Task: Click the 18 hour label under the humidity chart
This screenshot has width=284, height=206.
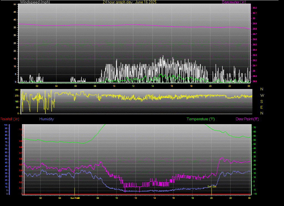Action: pyautogui.click(x=192, y=198)
